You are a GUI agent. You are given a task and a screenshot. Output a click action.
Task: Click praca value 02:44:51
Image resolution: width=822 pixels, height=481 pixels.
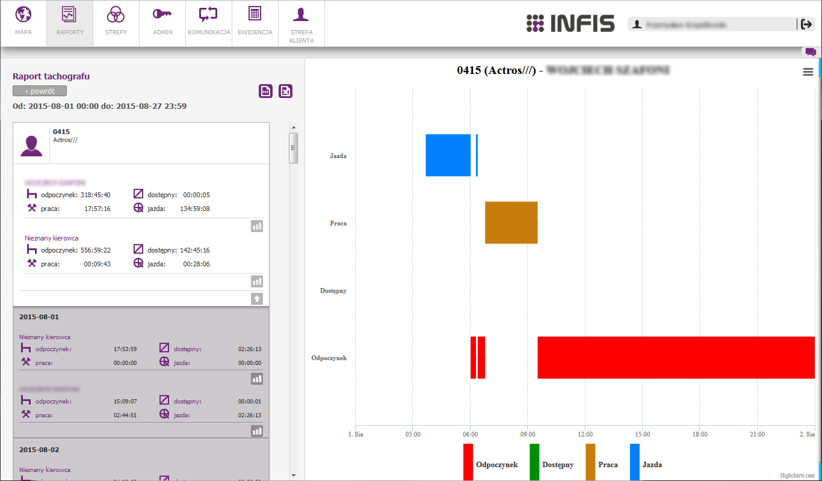coord(125,415)
